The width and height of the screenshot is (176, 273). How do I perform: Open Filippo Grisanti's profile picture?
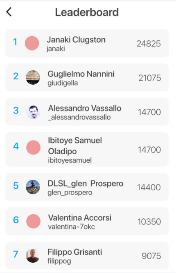pos(33,256)
